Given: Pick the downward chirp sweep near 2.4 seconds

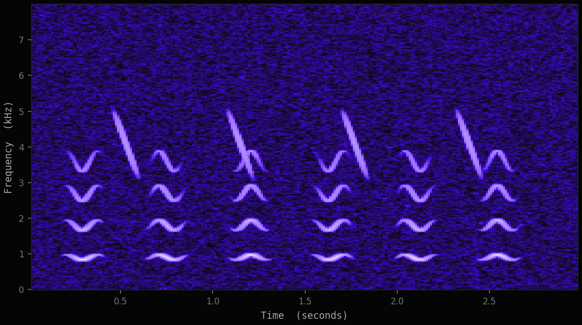Looking at the screenshot, I should click(x=469, y=144).
